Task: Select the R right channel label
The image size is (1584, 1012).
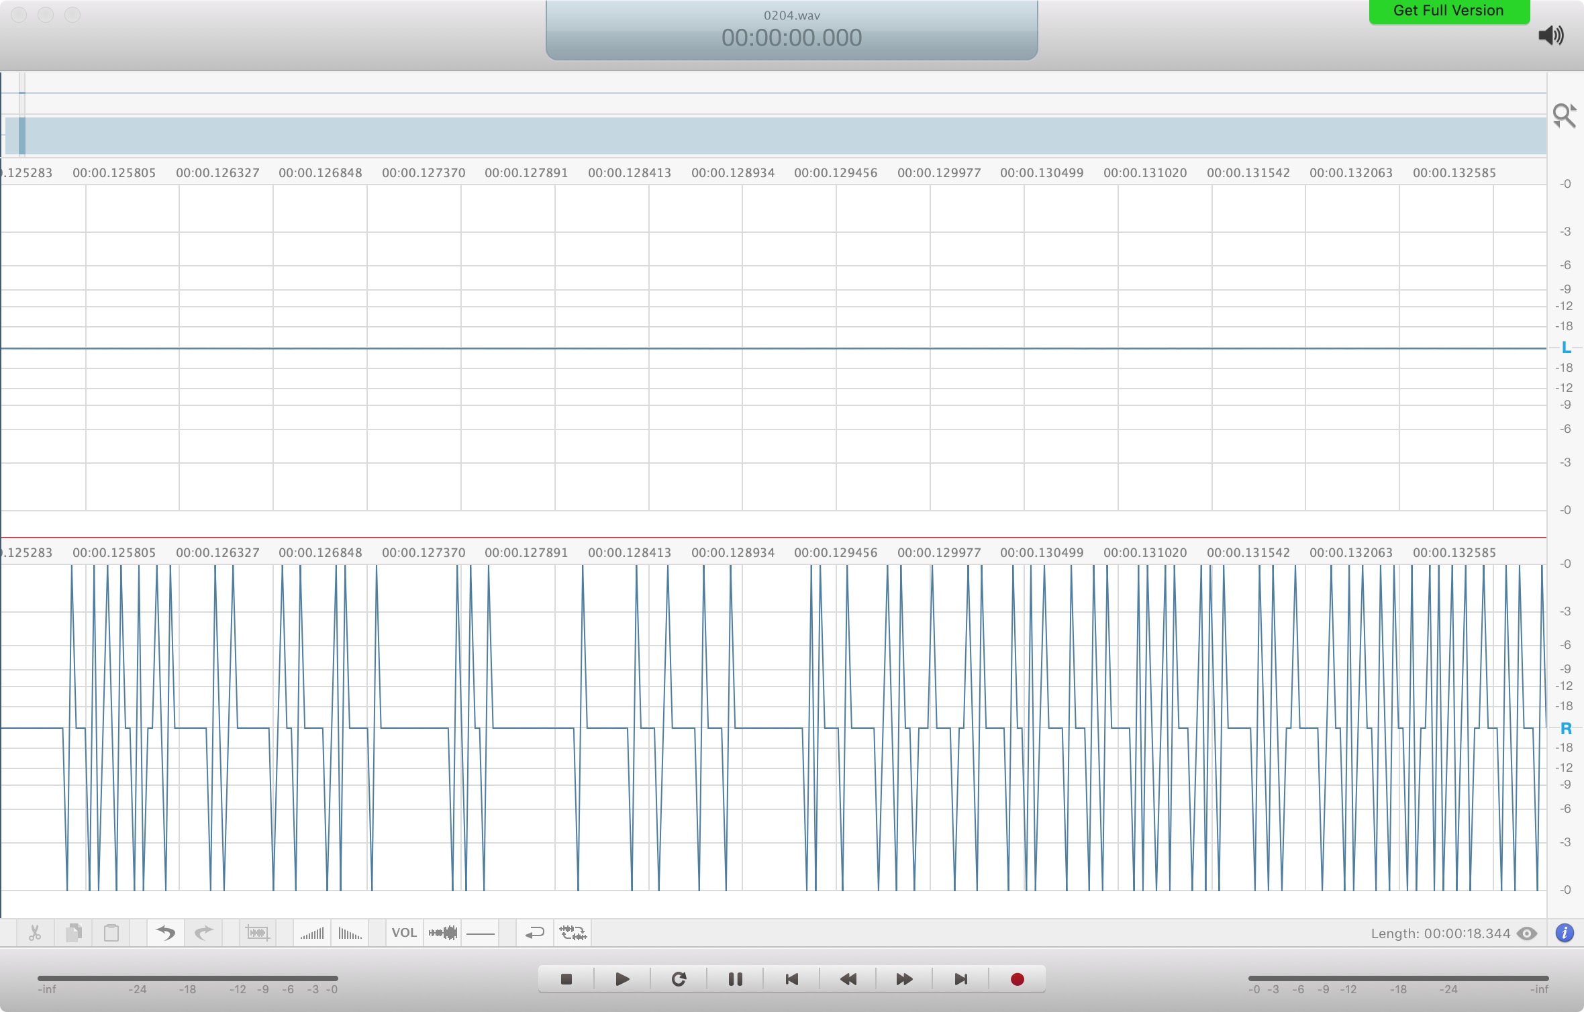Action: (x=1566, y=728)
